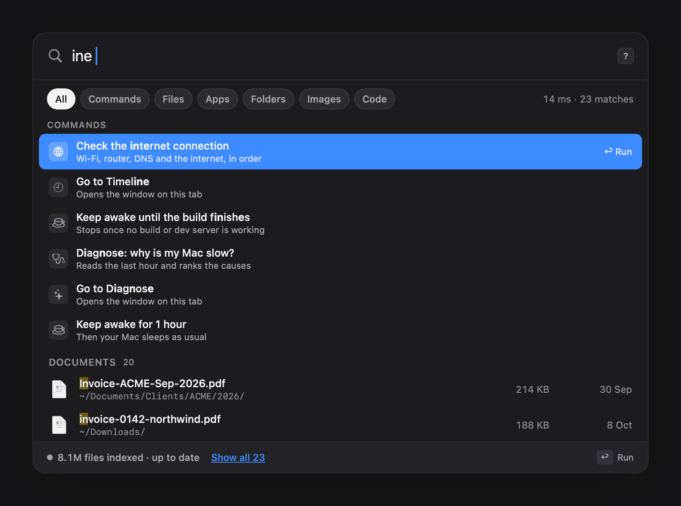Choose the 'Go to Diagnose' command
The width and height of the screenshot is (681, 506).
tap(340, 294)
